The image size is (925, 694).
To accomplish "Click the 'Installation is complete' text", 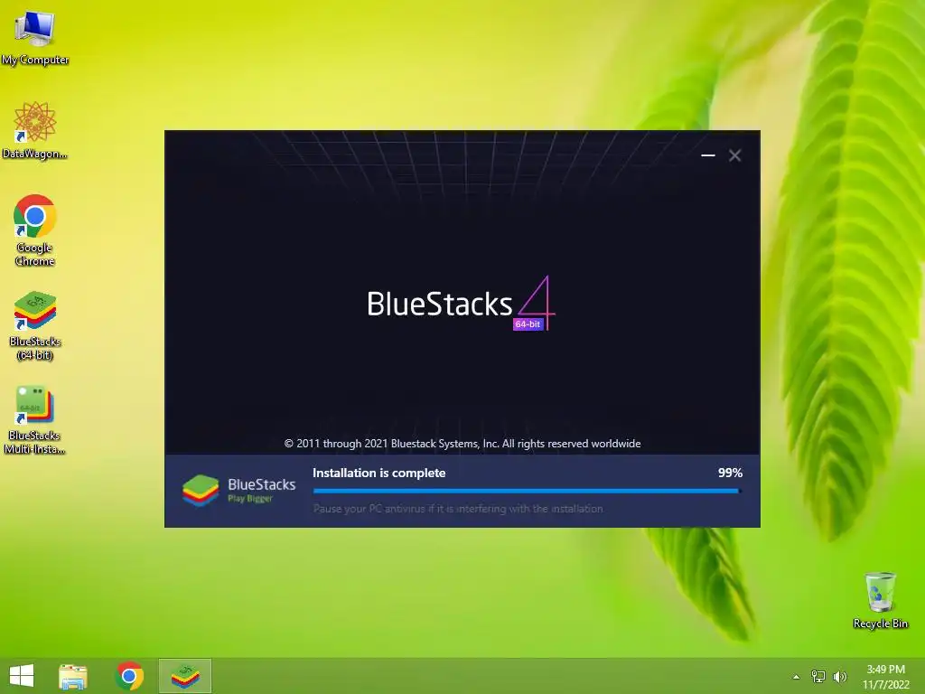I will (378, 473).
